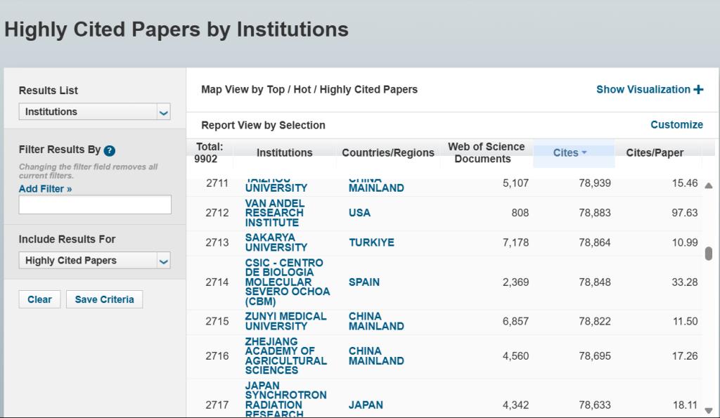Open the Include Results For dropdown
720x418 pixels.
click(95, 261)
